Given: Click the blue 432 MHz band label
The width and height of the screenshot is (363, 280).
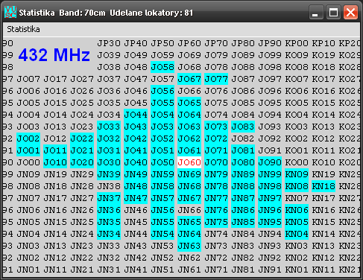Looking at the screenshot, I should [54, 55].
